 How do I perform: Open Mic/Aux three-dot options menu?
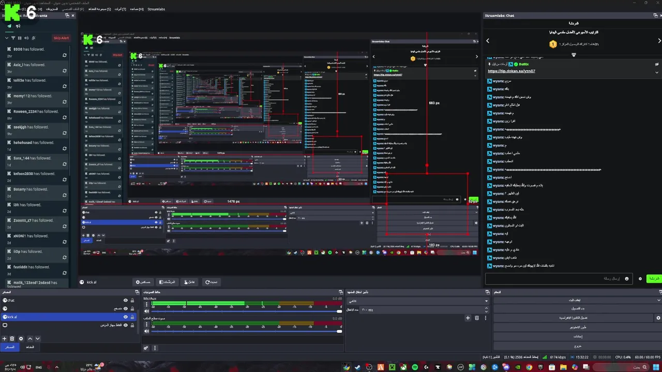pos(146,304)
